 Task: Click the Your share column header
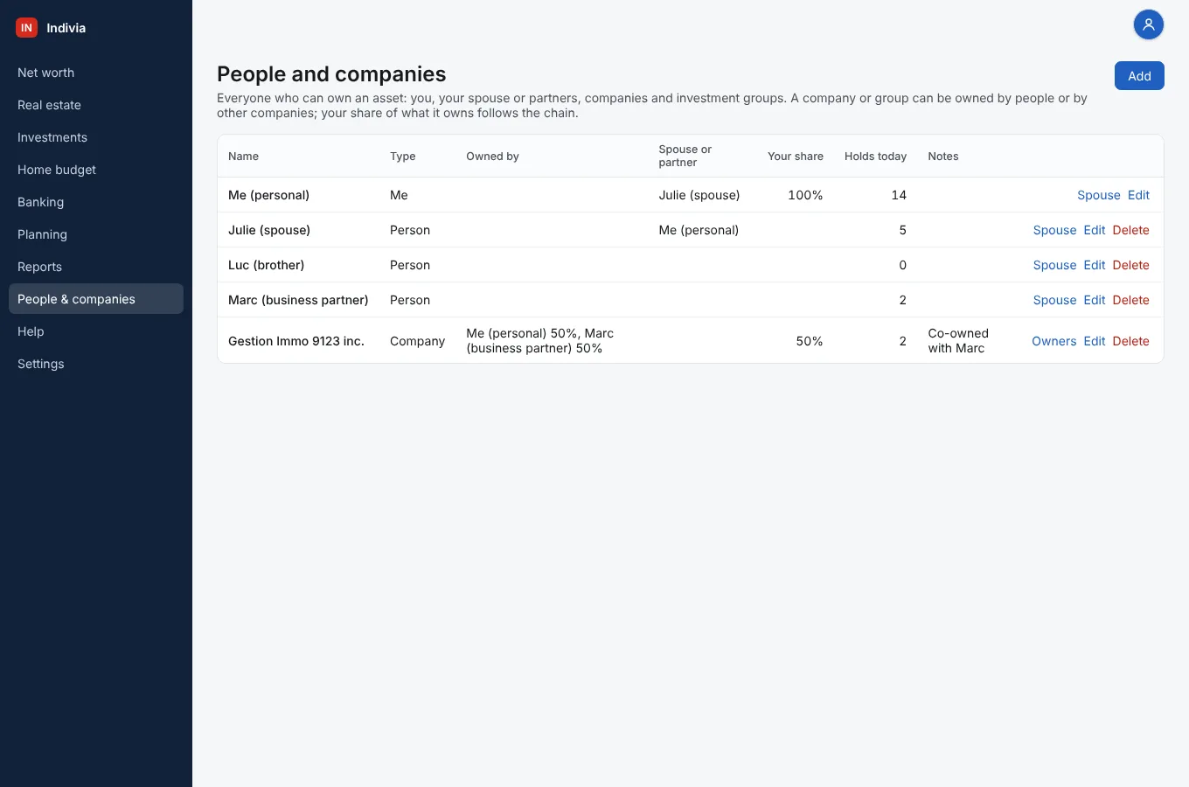pos(796,157)
